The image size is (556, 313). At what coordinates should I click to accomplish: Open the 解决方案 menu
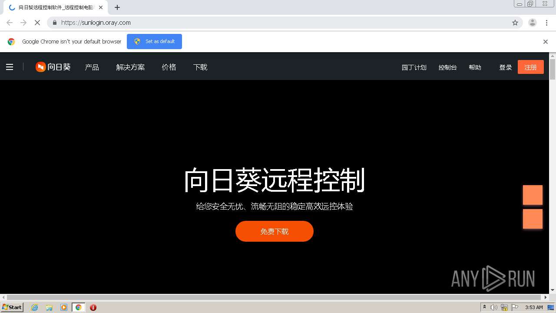click(x=130, y=67)
